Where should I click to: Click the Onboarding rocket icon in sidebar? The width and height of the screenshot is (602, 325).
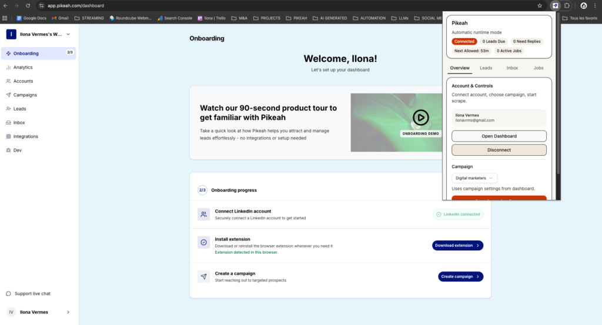click(8, 53)
